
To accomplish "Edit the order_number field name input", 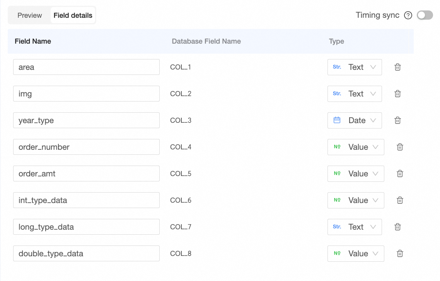I will point(86,147).
